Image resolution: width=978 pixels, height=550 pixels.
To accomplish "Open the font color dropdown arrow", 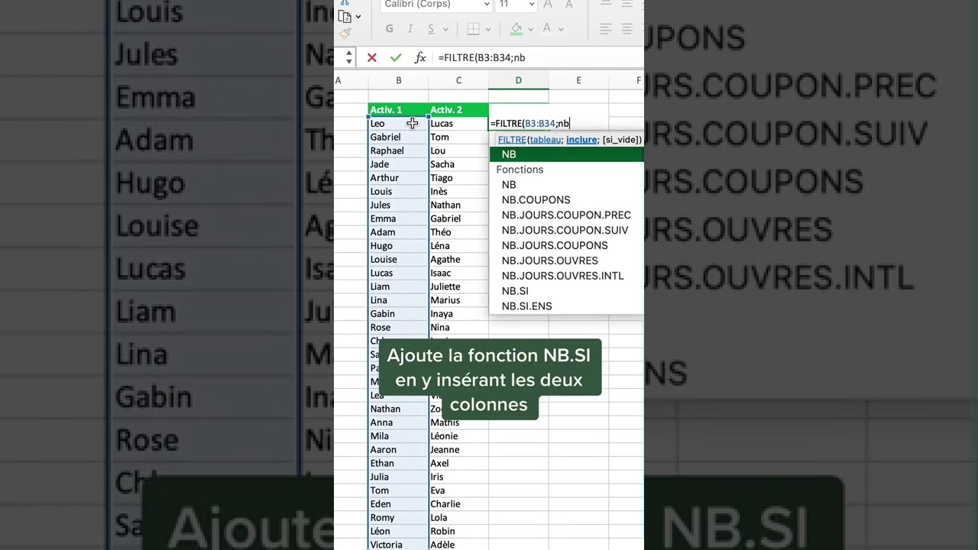I will coord(561,30).
